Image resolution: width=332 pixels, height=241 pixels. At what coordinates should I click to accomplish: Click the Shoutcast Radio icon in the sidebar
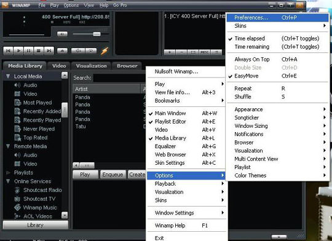17,190
